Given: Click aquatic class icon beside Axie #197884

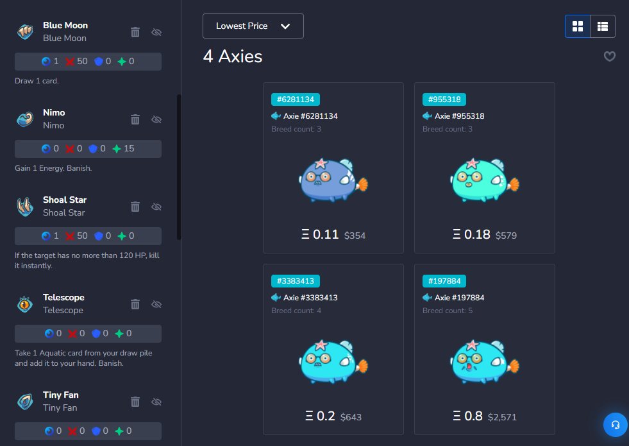Looking at the screenshot, I should (x=427, y=298).
